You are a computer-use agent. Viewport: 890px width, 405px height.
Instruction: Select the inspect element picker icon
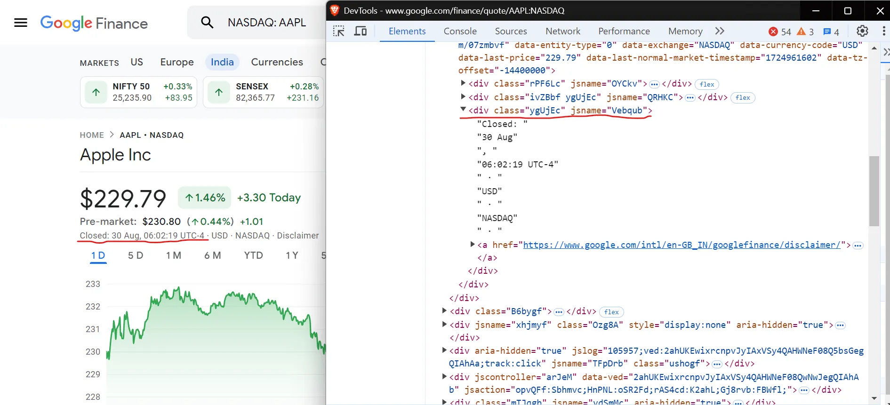tap(339, 31)
